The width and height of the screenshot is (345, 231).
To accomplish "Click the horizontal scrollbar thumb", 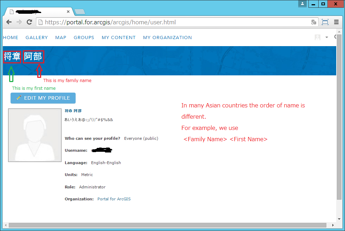I will point(167,225).
